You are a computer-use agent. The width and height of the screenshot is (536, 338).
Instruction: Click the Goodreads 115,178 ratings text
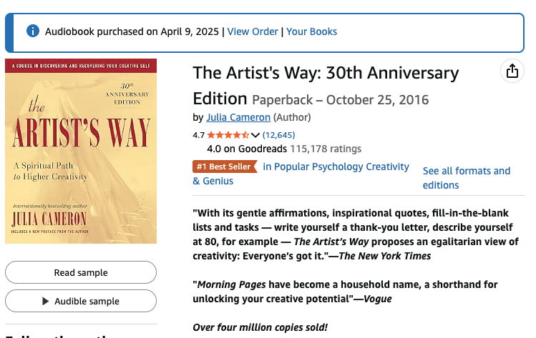326,149
